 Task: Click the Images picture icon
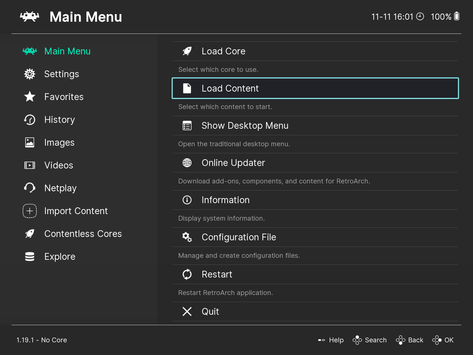(x=30, y=142)
